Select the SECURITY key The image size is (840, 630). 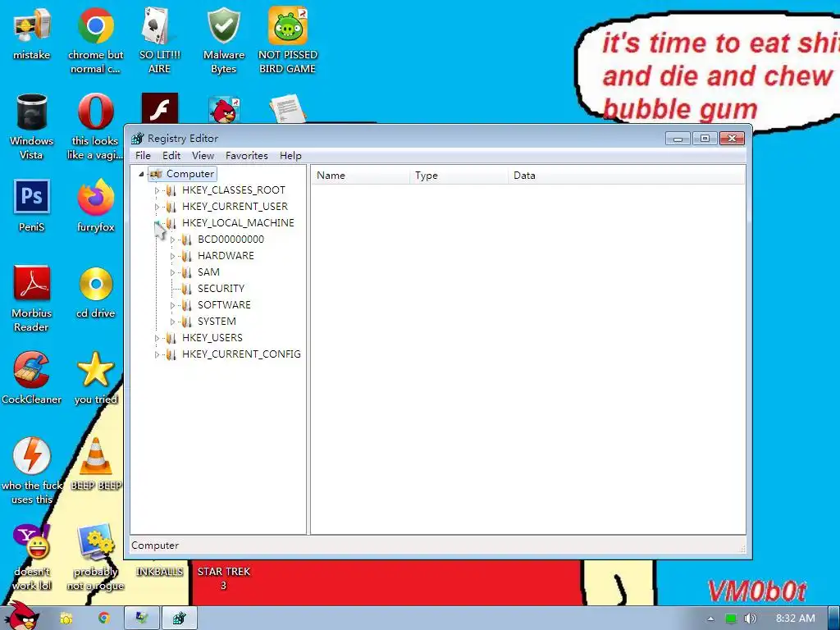[x=221, y=289]
